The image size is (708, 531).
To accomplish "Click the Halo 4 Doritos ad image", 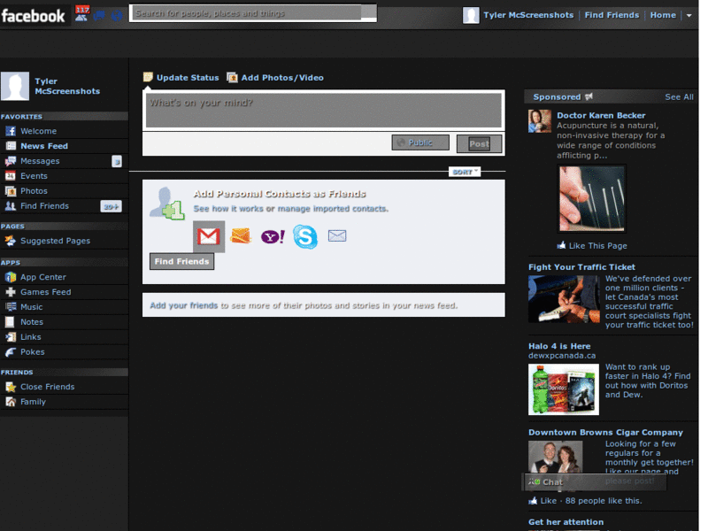I will pyautogui.click(x=564, y=389).
